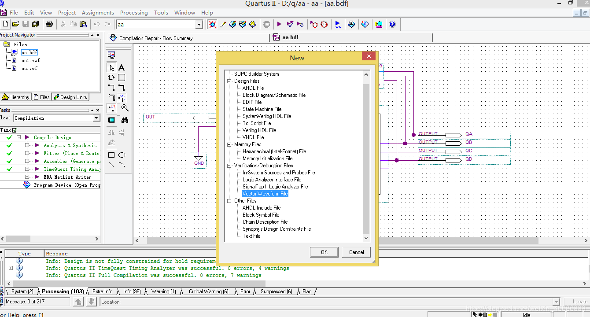Expand the Analysis & Synthesis task

click(27, 145)
